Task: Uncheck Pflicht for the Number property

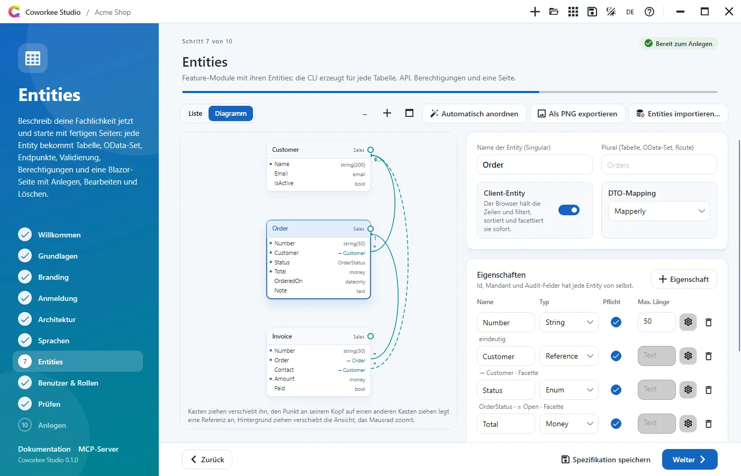Action: coord(616,322)
